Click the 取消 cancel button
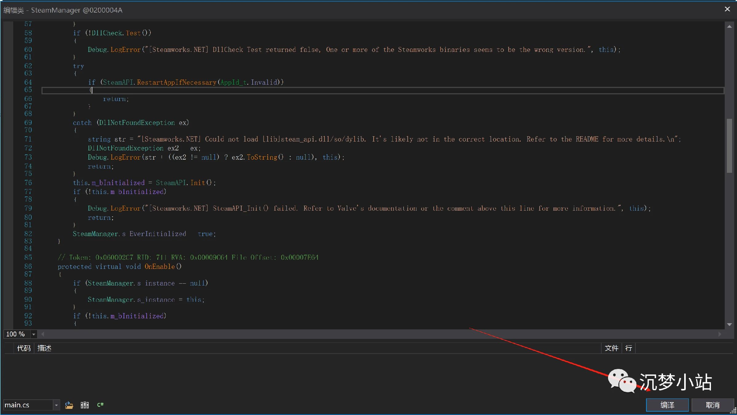The image size is (737, 415). click(x=712, y=405)
